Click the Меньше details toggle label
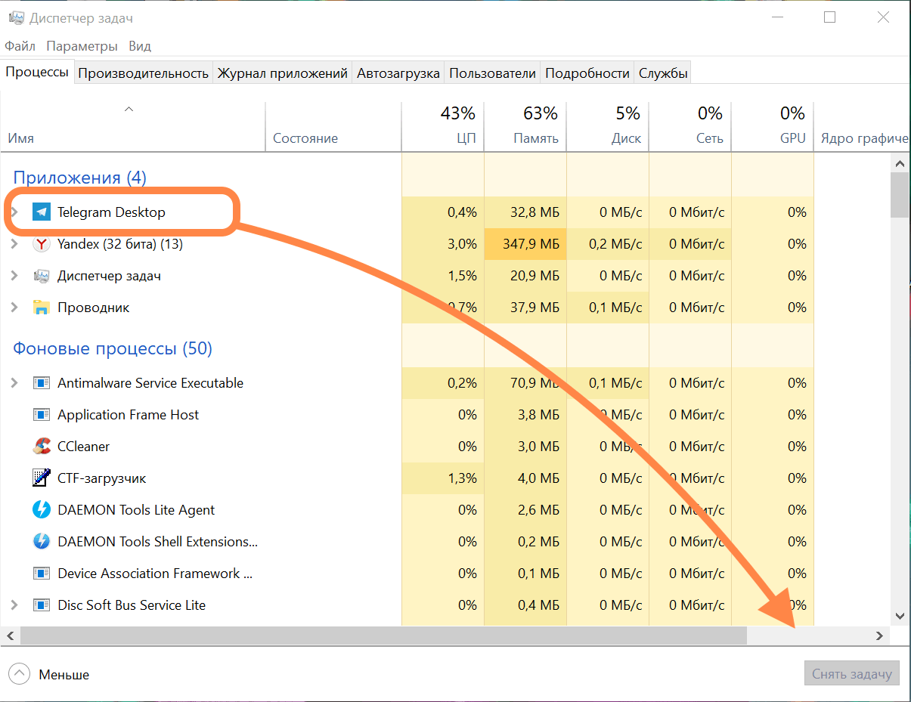911x702 pixels. (64, 675)
